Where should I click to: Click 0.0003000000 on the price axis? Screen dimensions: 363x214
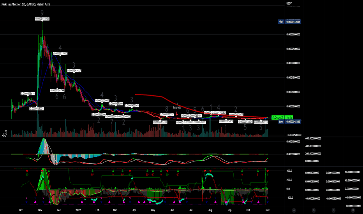click(293, 35)
